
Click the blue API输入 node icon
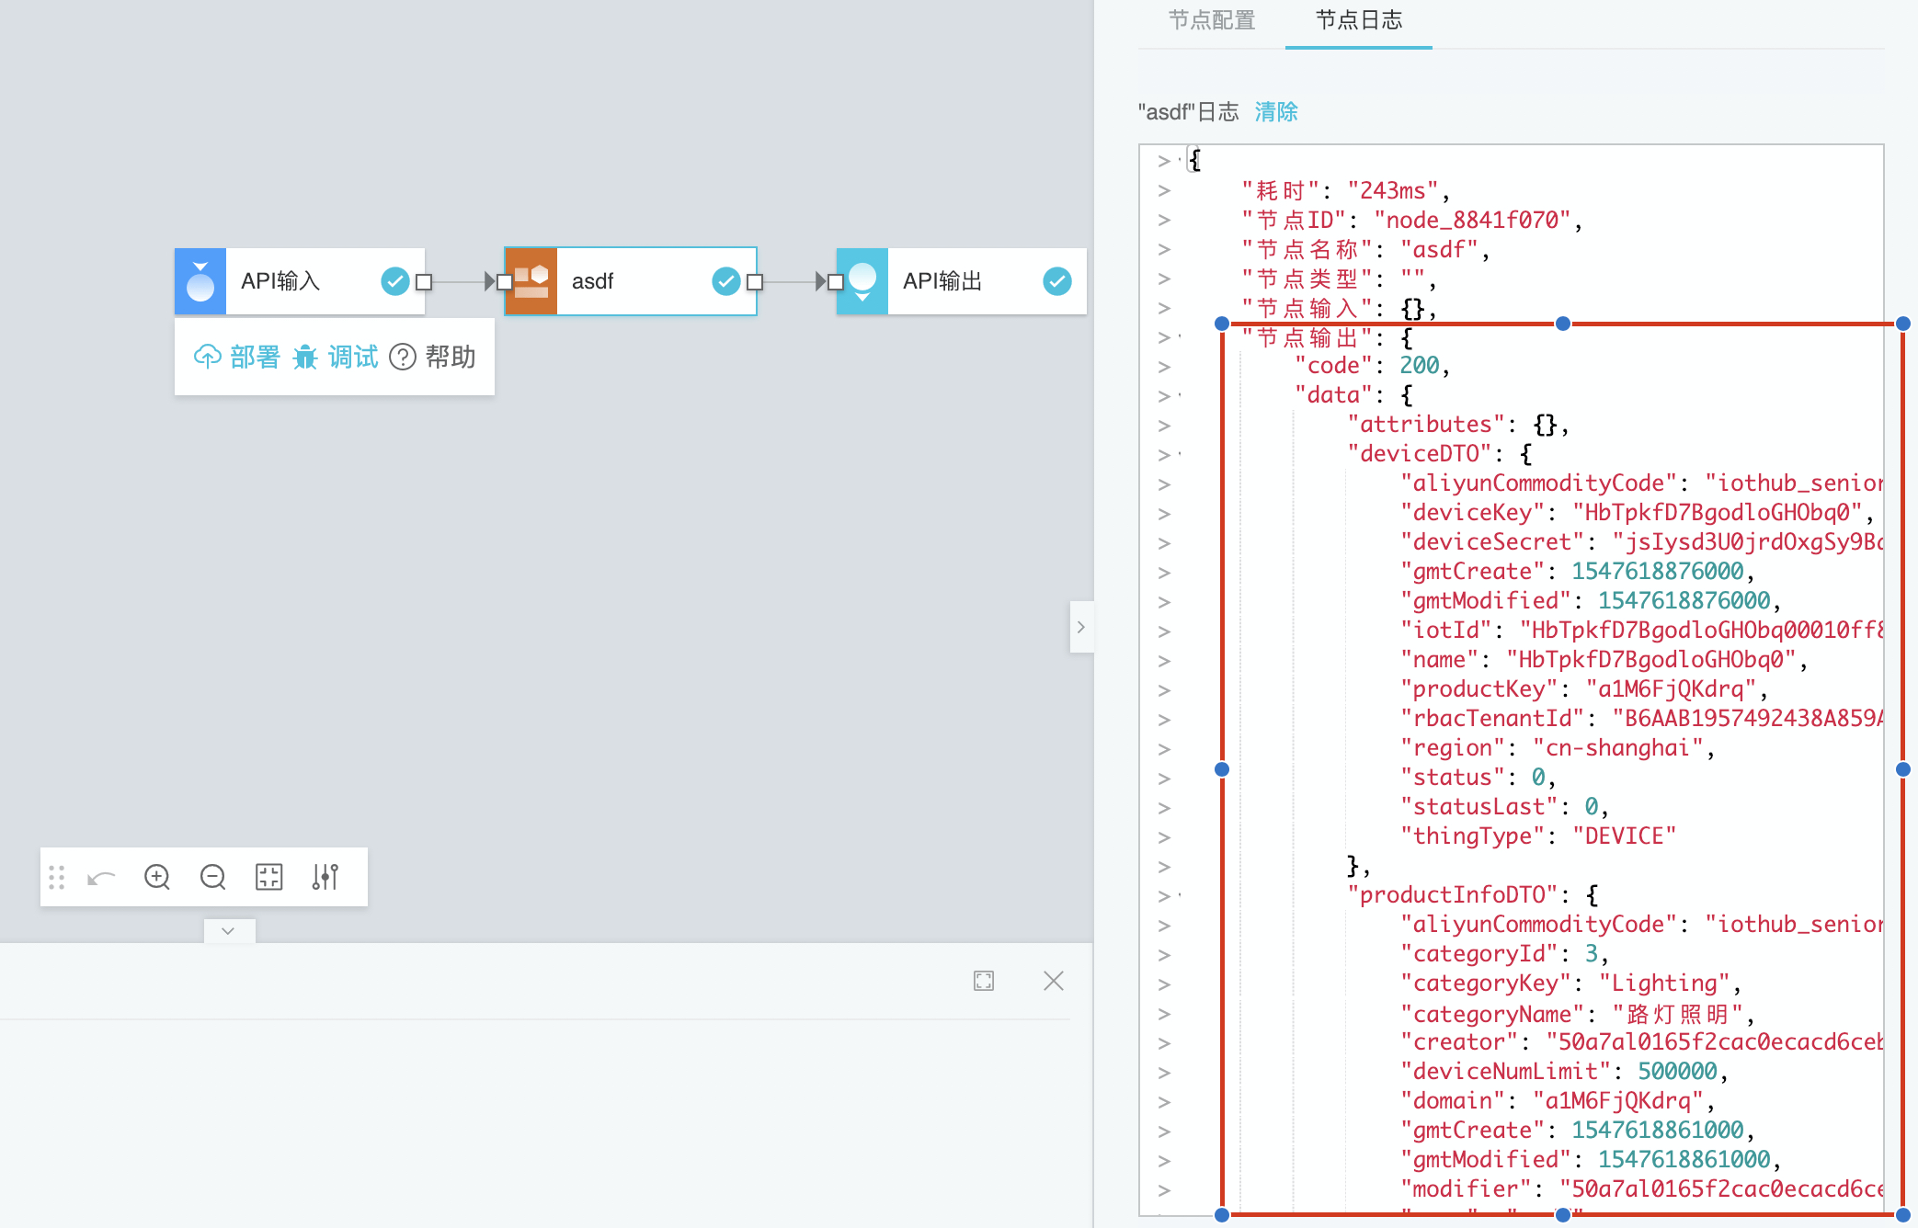pyautogui.click(x=200, y=281)
